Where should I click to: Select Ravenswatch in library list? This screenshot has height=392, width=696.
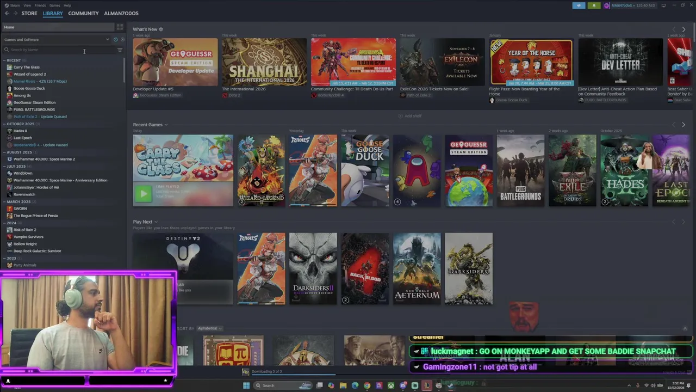click(24, 195)
